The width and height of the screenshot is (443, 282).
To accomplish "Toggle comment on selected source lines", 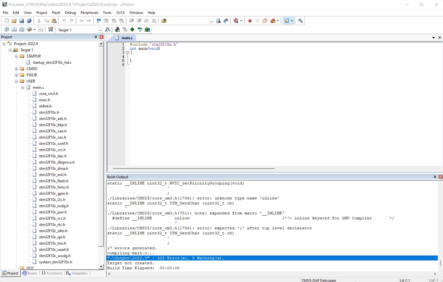I will 147,21.
